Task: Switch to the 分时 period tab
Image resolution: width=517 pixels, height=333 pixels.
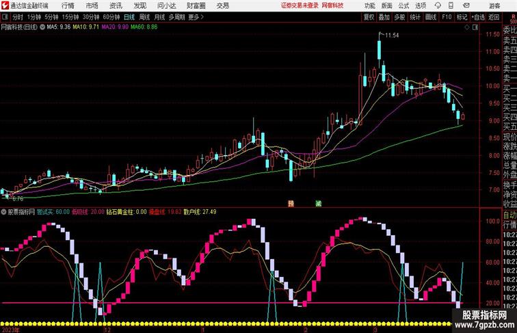Action: 18,17
